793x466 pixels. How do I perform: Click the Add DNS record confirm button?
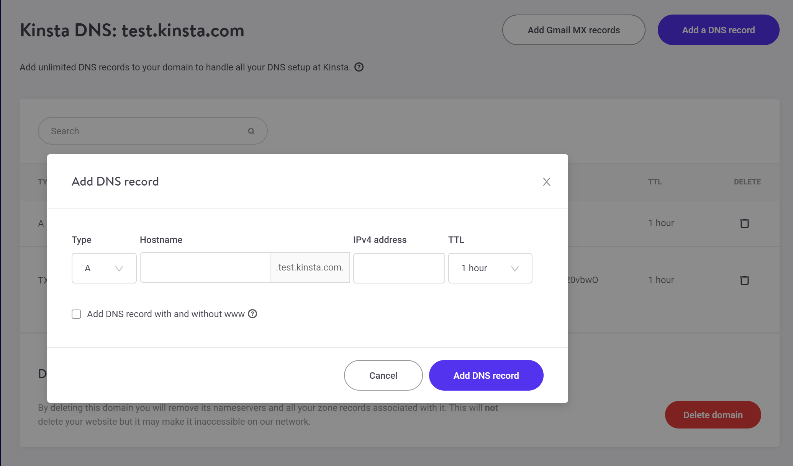[486, 376]
